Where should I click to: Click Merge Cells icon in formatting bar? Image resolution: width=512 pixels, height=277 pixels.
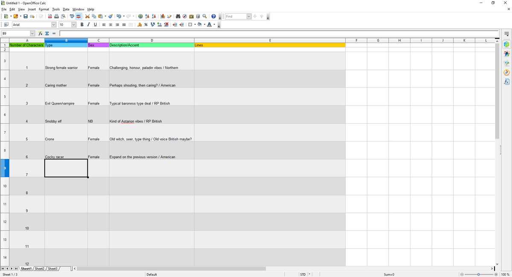click(x=130, y=24)
